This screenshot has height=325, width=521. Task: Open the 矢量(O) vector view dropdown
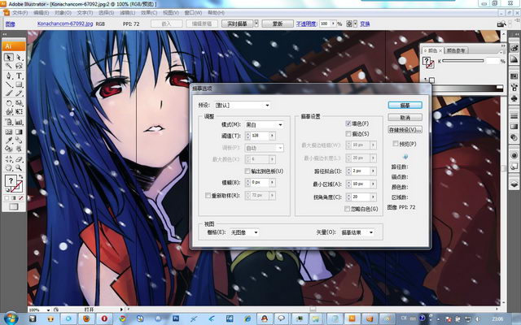357,232
